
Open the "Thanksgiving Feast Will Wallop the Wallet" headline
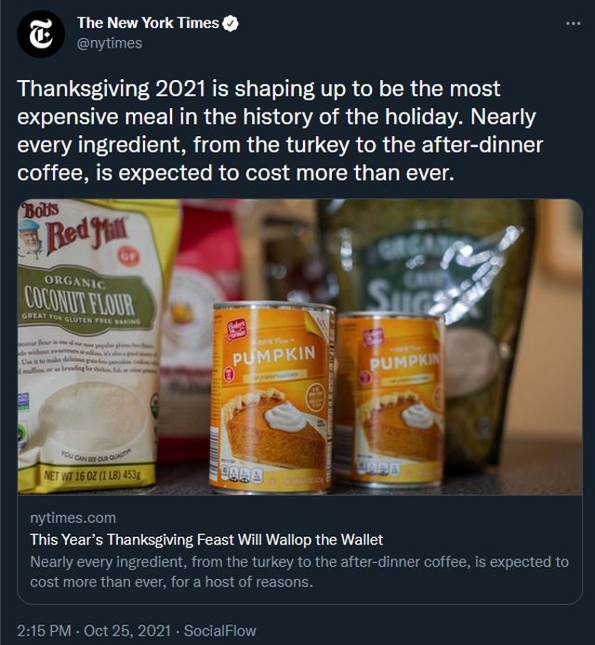206,539
